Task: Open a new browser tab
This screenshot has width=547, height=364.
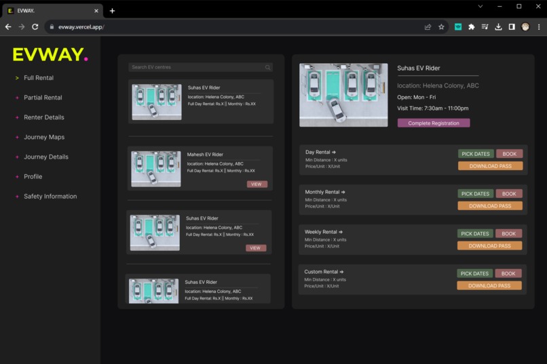Action: tap(112, 11)
